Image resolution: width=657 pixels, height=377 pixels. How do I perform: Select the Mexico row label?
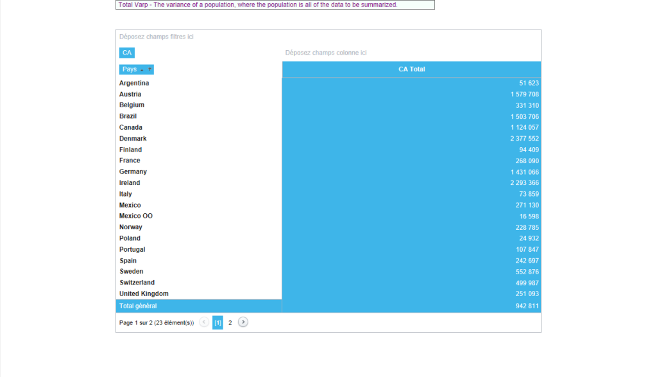[130, 205]
